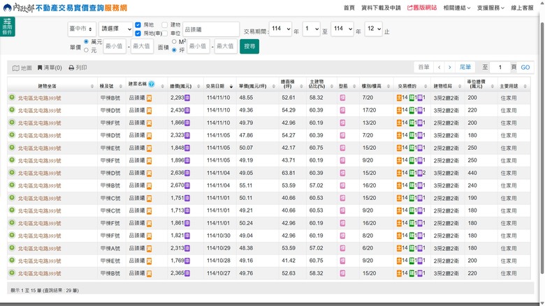
Task: Open the 臺中市 city dropdown
Action: (82, 29)
